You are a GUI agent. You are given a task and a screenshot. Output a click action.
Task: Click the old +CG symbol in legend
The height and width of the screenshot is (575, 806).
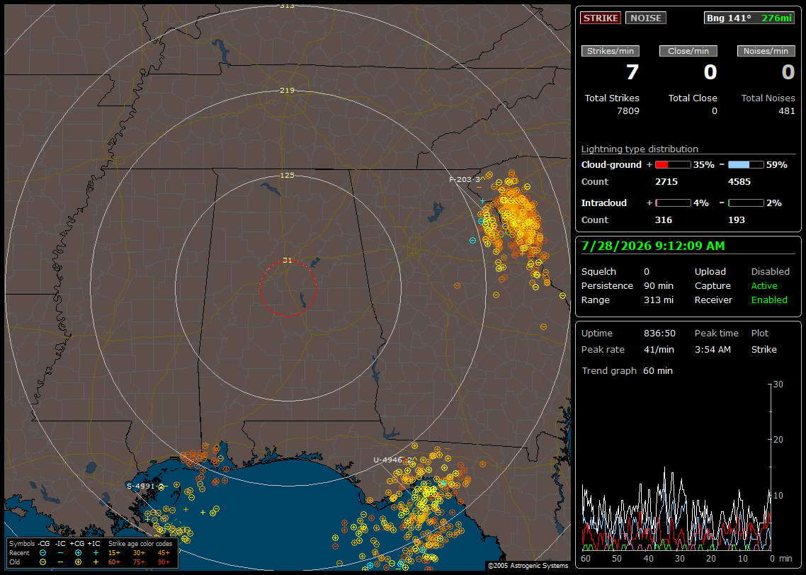click(78, 562)
